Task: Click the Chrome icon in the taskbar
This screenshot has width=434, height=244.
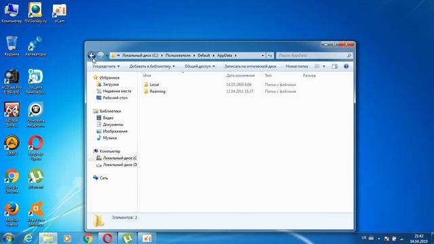Action: click(87, 238)
